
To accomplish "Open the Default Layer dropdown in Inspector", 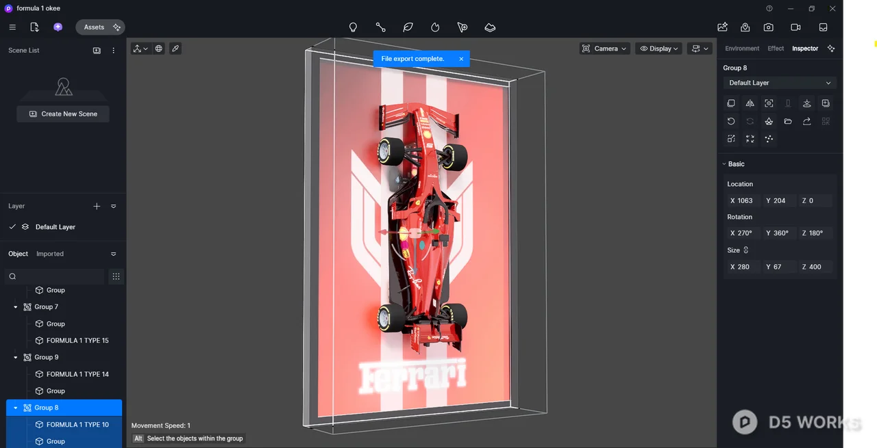I will [780, 83].
